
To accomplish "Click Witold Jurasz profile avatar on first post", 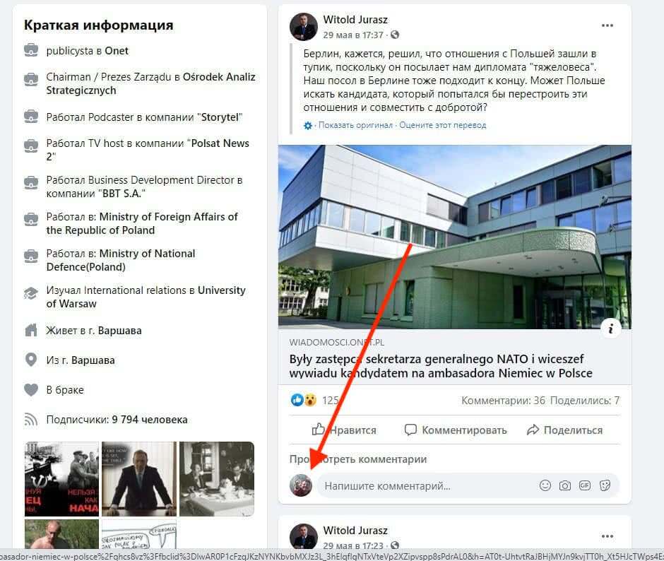I will [x=304, y=26].
